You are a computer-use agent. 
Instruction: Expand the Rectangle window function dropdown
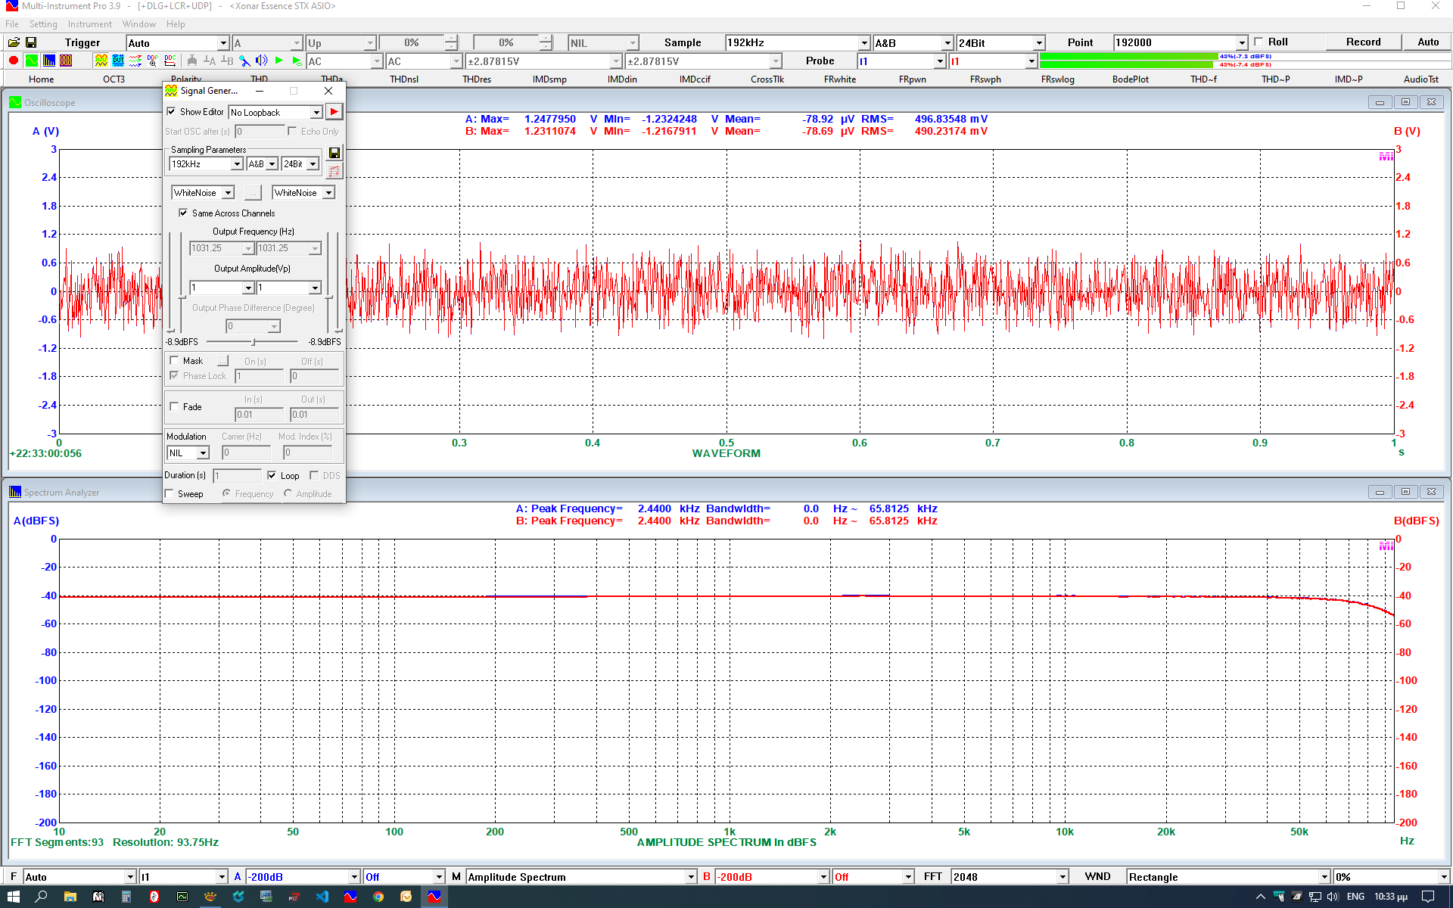coord(1324,877)
